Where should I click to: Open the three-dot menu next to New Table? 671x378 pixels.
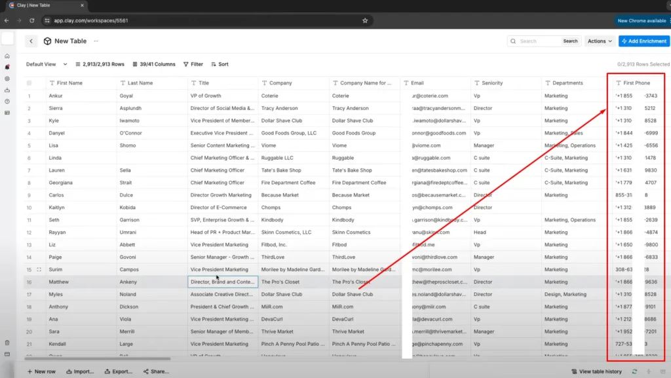click(x=96, y=41)
